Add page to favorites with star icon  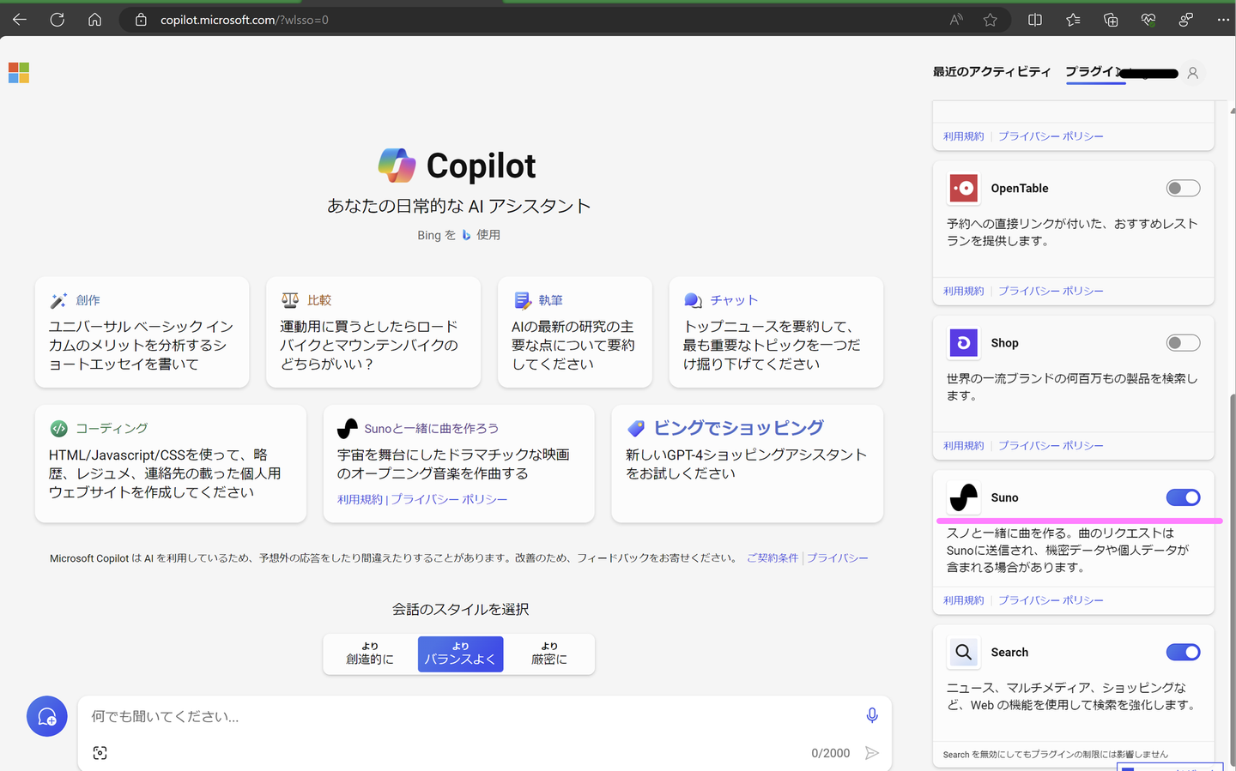991,20
